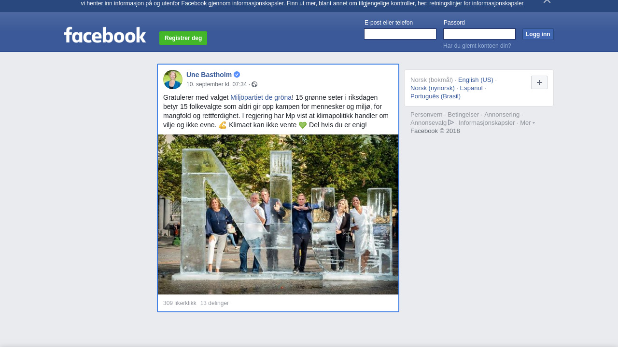
Task: Click the public globe privacy icon
Action: [254, 85]
